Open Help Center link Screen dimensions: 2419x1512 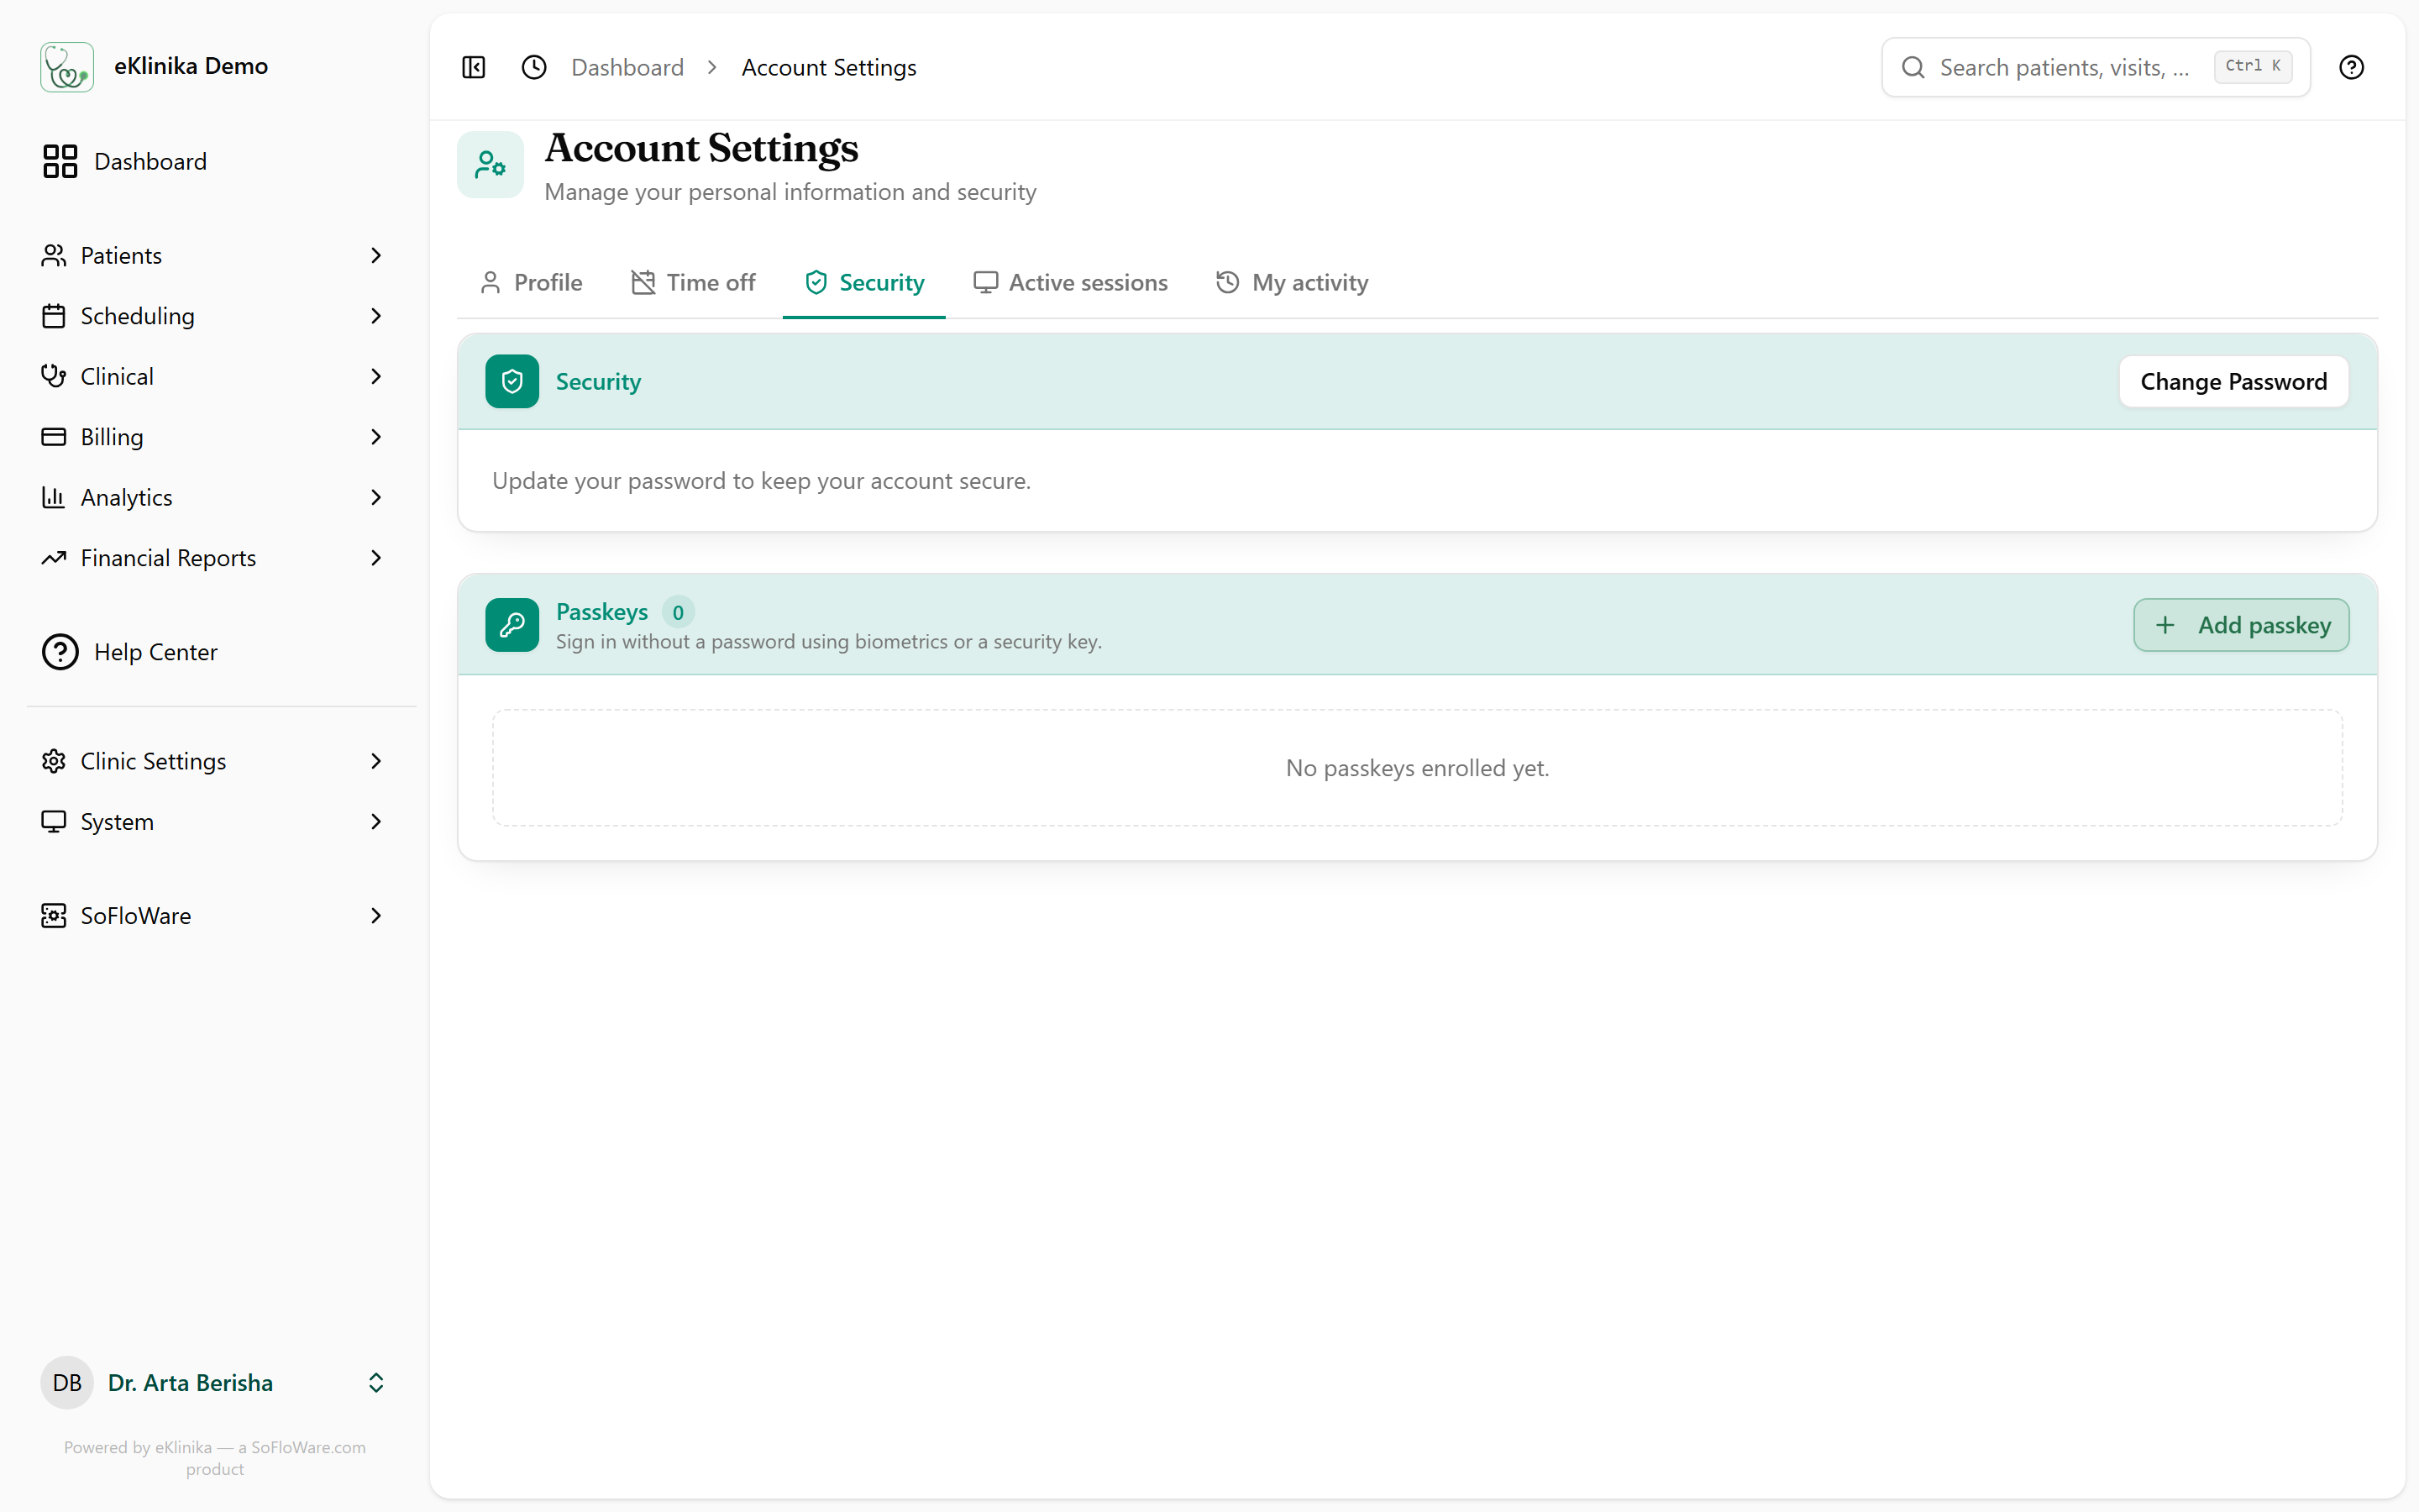pyautogui.click(x=215, y=652)
